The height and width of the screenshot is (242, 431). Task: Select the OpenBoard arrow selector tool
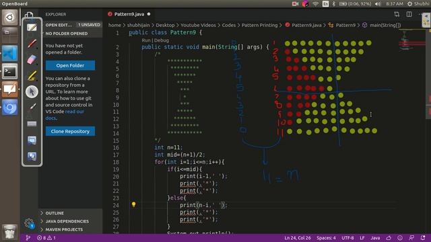coord(32,91)
